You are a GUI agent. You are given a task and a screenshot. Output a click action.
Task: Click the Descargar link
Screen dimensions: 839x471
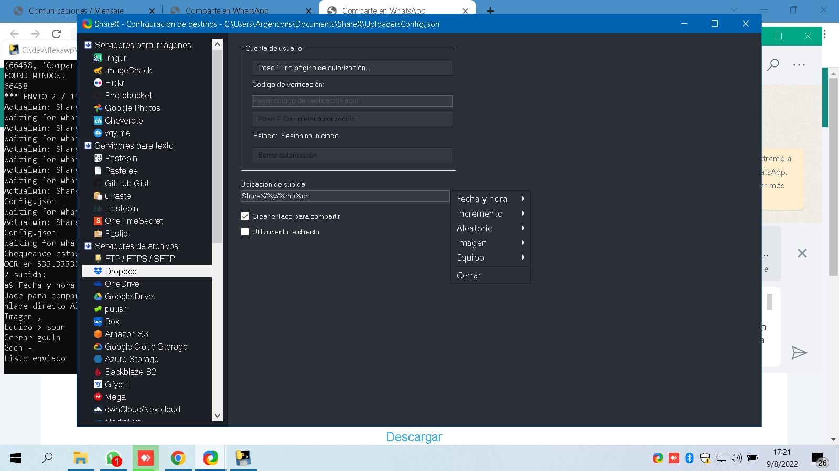click(x=414, y=437)
